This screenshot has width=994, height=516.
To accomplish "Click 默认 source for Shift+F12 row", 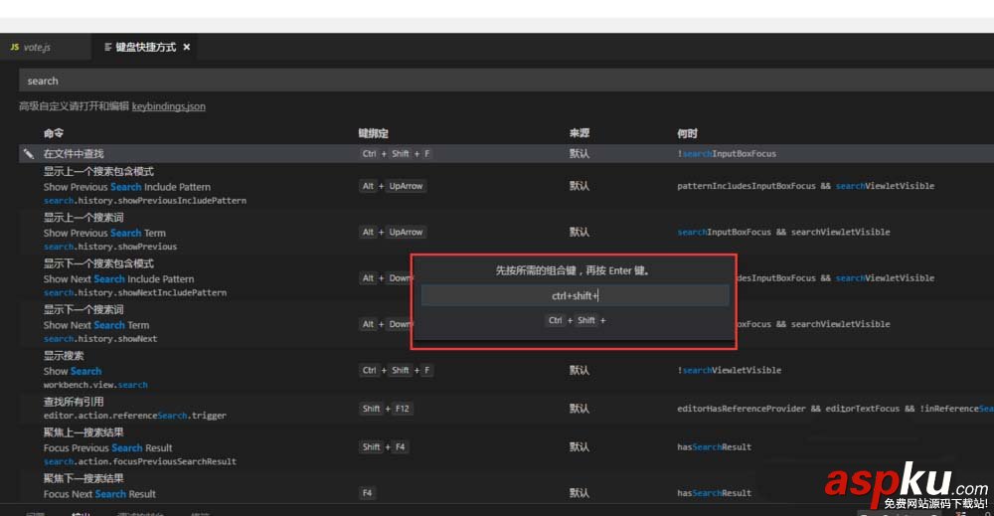I will click(580, 409).
